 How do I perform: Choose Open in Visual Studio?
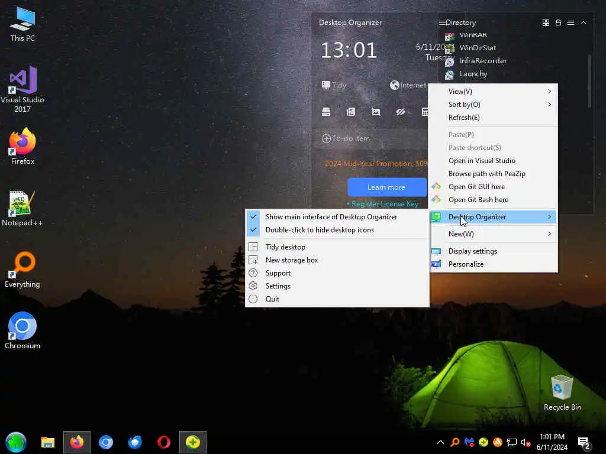[x=494, y=161]
